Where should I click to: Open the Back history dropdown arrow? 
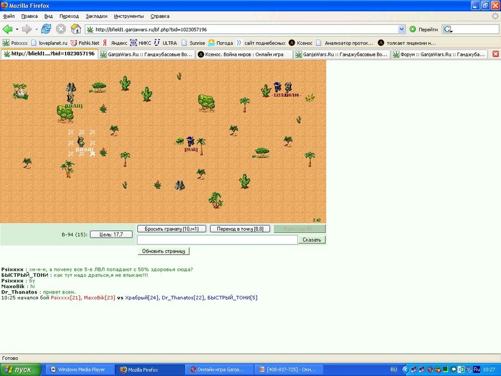pyautogui.click(x=17, y=30)
